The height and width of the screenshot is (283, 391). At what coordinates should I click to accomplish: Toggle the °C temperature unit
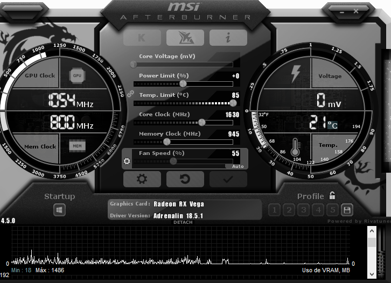pyautogui.click(x=333, y=125)
